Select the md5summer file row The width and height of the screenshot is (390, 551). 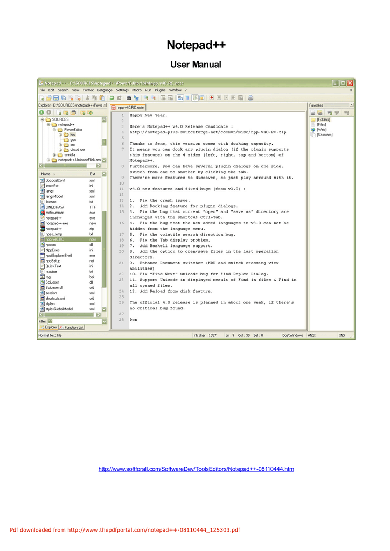pyautogui.click(x=71, y=213)
